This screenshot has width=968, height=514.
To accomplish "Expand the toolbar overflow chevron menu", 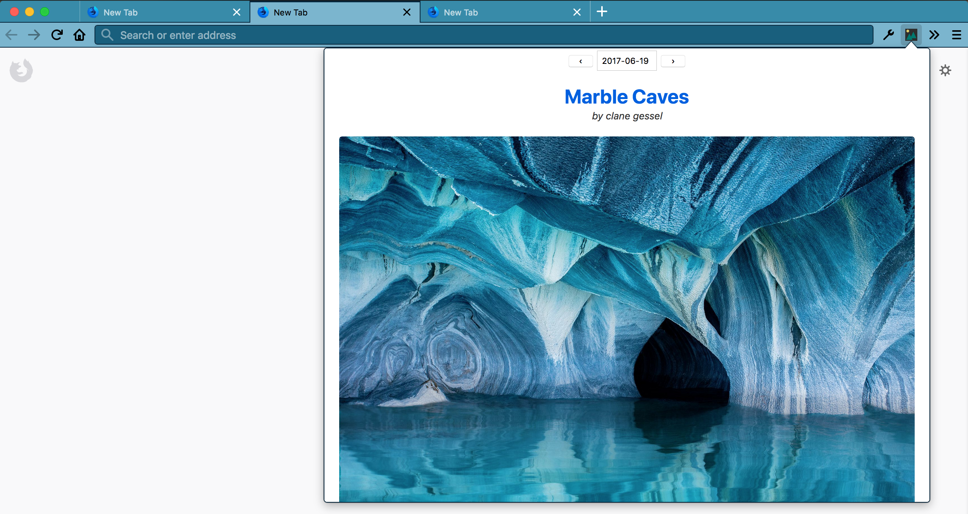I will tap(934, 35).
